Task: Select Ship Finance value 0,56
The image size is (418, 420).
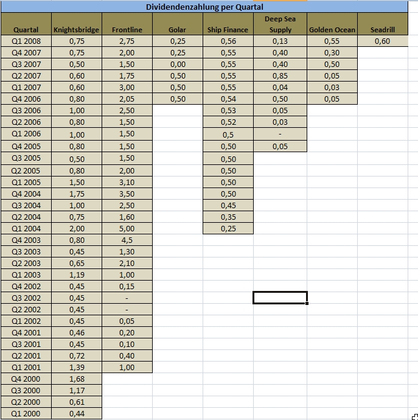Action: tap(228, 41)
